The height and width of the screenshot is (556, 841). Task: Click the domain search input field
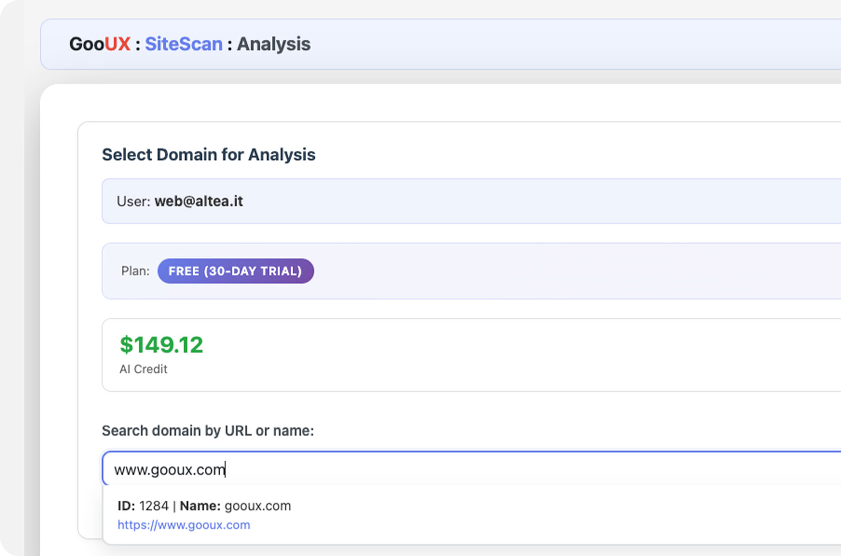coord(472,469)
